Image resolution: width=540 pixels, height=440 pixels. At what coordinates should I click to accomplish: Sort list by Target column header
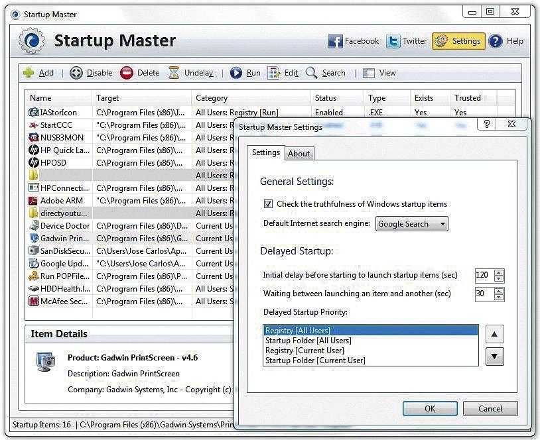click(x=141, y=98)
